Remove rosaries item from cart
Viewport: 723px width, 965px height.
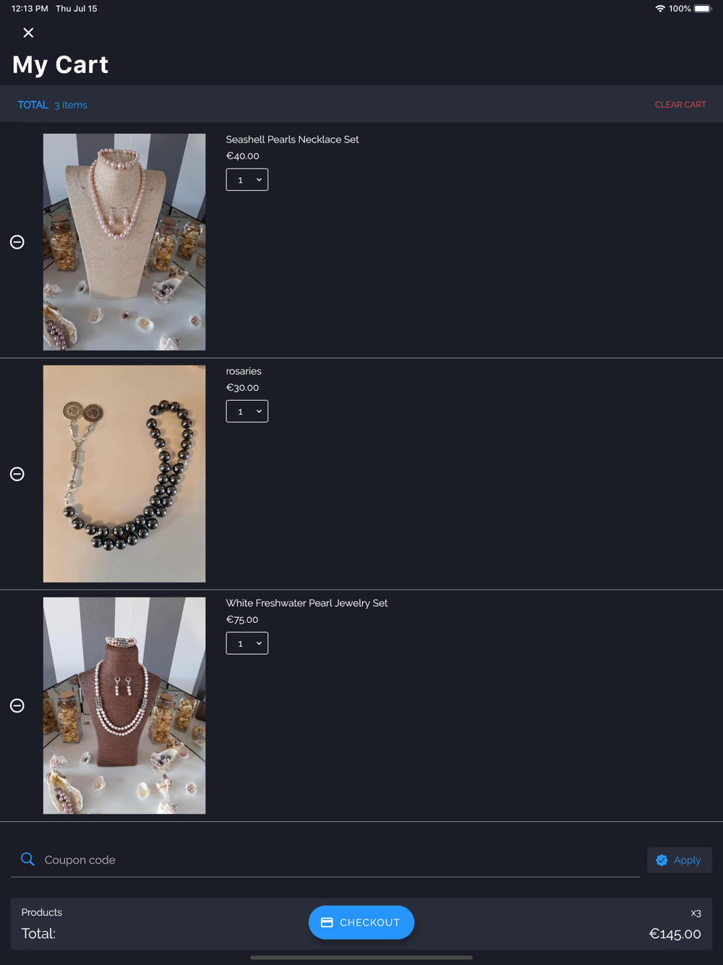point(17,474)
